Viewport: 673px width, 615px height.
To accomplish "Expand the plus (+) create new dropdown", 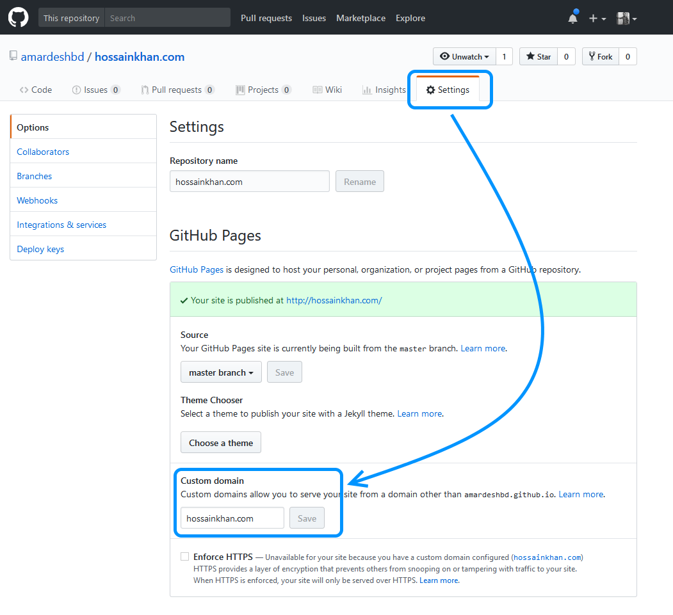I will [596, 18].
